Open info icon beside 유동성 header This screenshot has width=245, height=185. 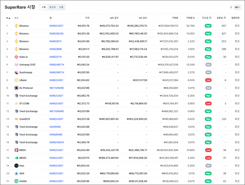[x=225, y=18]
